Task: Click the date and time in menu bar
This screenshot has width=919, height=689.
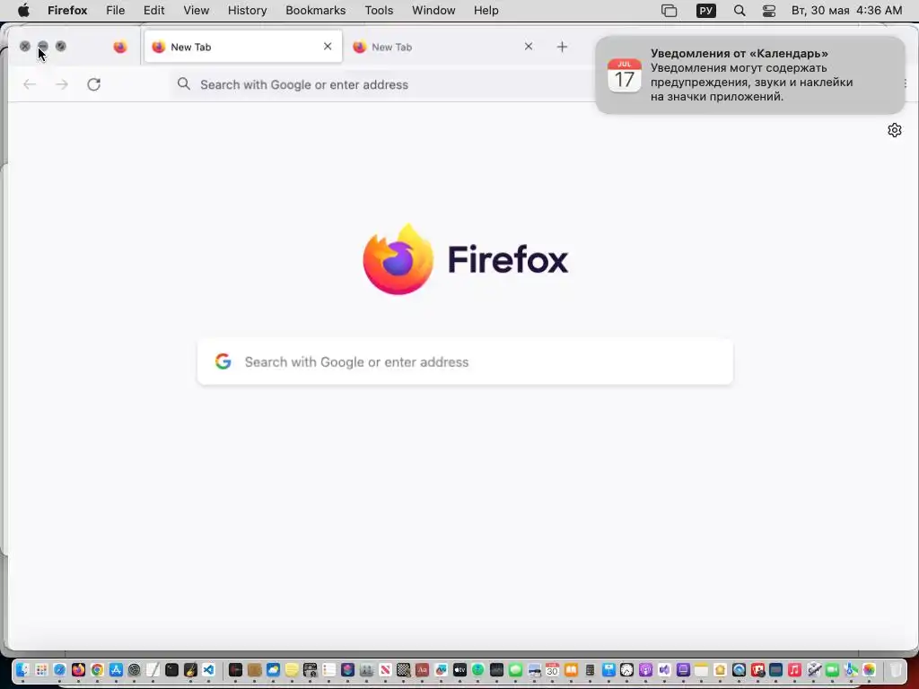Action: click(846, 11)
